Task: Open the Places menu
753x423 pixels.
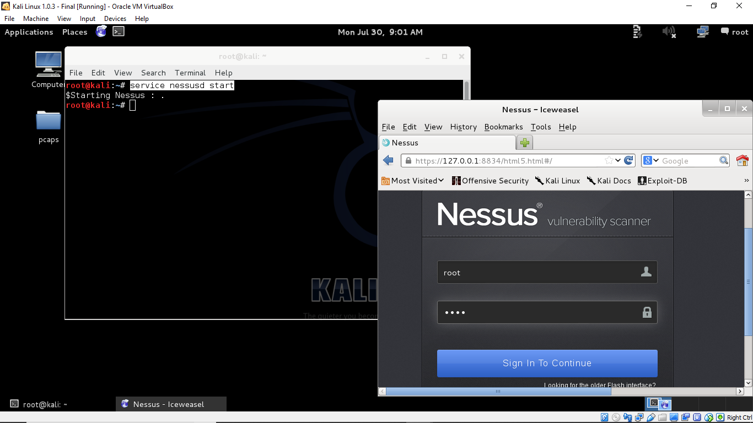Action: tap(74, 32)
